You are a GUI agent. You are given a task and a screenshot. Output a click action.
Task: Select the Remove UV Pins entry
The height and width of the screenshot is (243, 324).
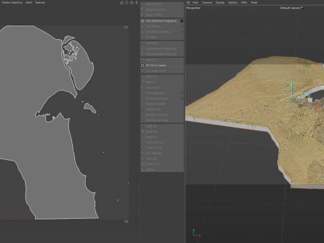(x=162, y=9)
